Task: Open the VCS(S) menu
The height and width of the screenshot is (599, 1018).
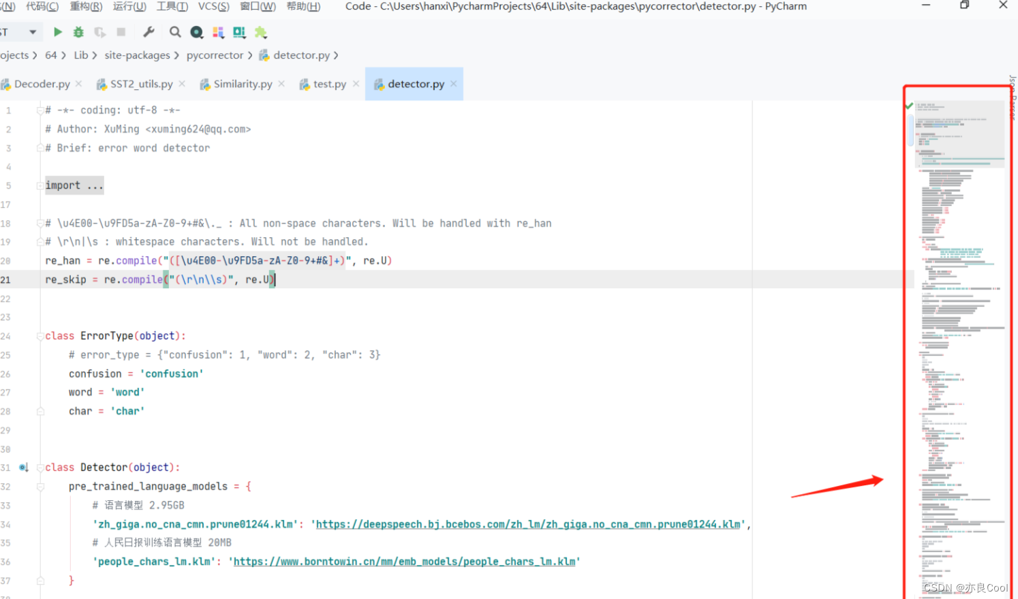Action: (214, 6)
